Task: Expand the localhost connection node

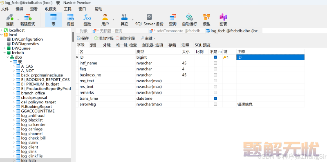Action: pos(2,30)
